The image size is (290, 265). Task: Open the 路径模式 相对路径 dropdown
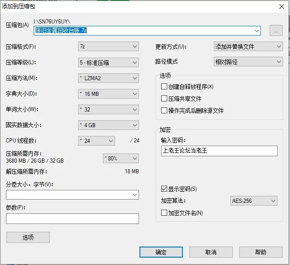248,62
